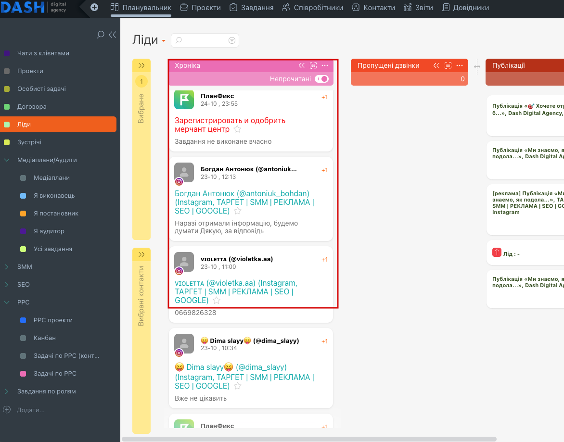
Task: Open the Звіти tab
Action: coord(418,8)
